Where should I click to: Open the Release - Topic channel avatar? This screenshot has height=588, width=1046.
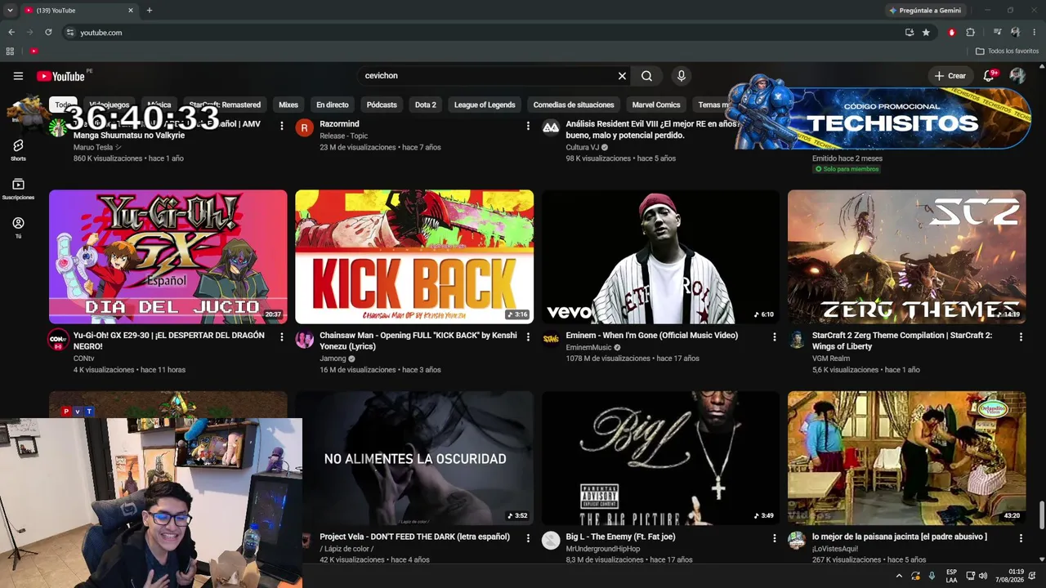pyautogui.click(x=304, y=128)
